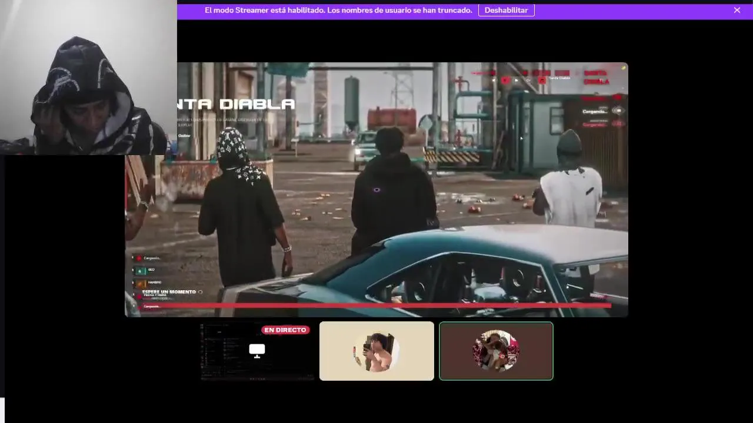Click the monitor icon on the live stream tile

pyautogui.click(x=257, y=351)
